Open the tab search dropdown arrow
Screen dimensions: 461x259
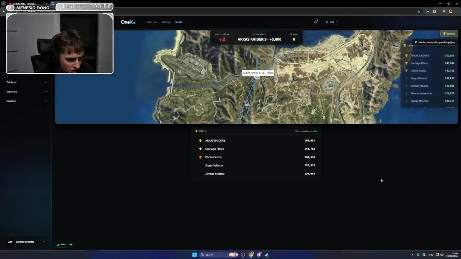click(4, 4)
